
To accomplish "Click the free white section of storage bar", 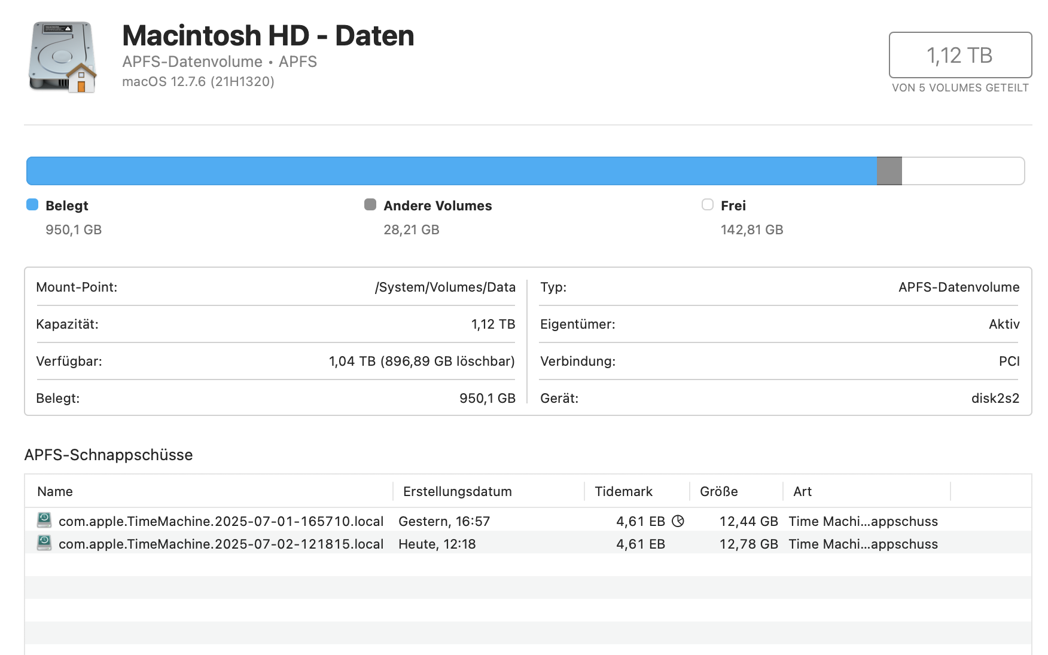I will click(963, 171).
